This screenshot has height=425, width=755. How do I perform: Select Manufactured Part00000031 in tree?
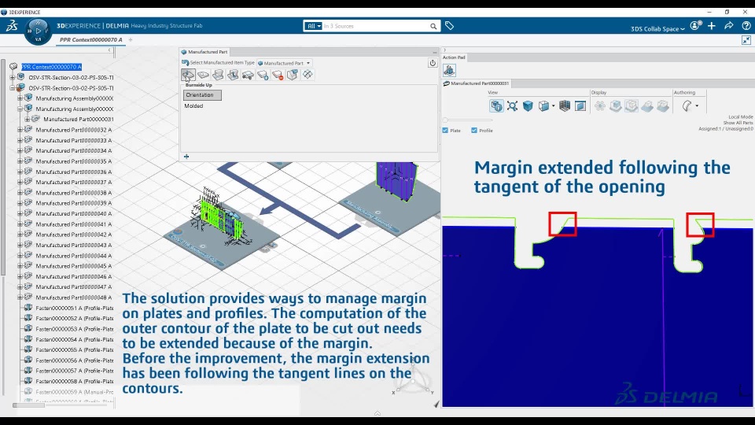click(79, 119)
